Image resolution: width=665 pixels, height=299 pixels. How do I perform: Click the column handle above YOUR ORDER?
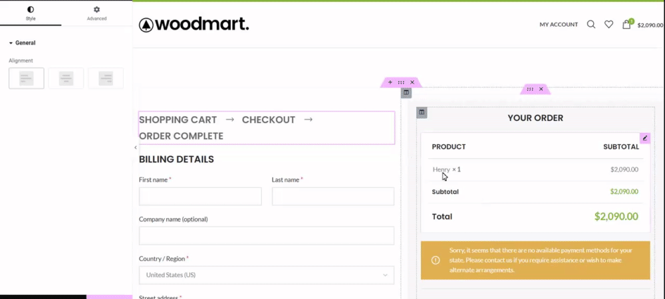pos(422,112)
